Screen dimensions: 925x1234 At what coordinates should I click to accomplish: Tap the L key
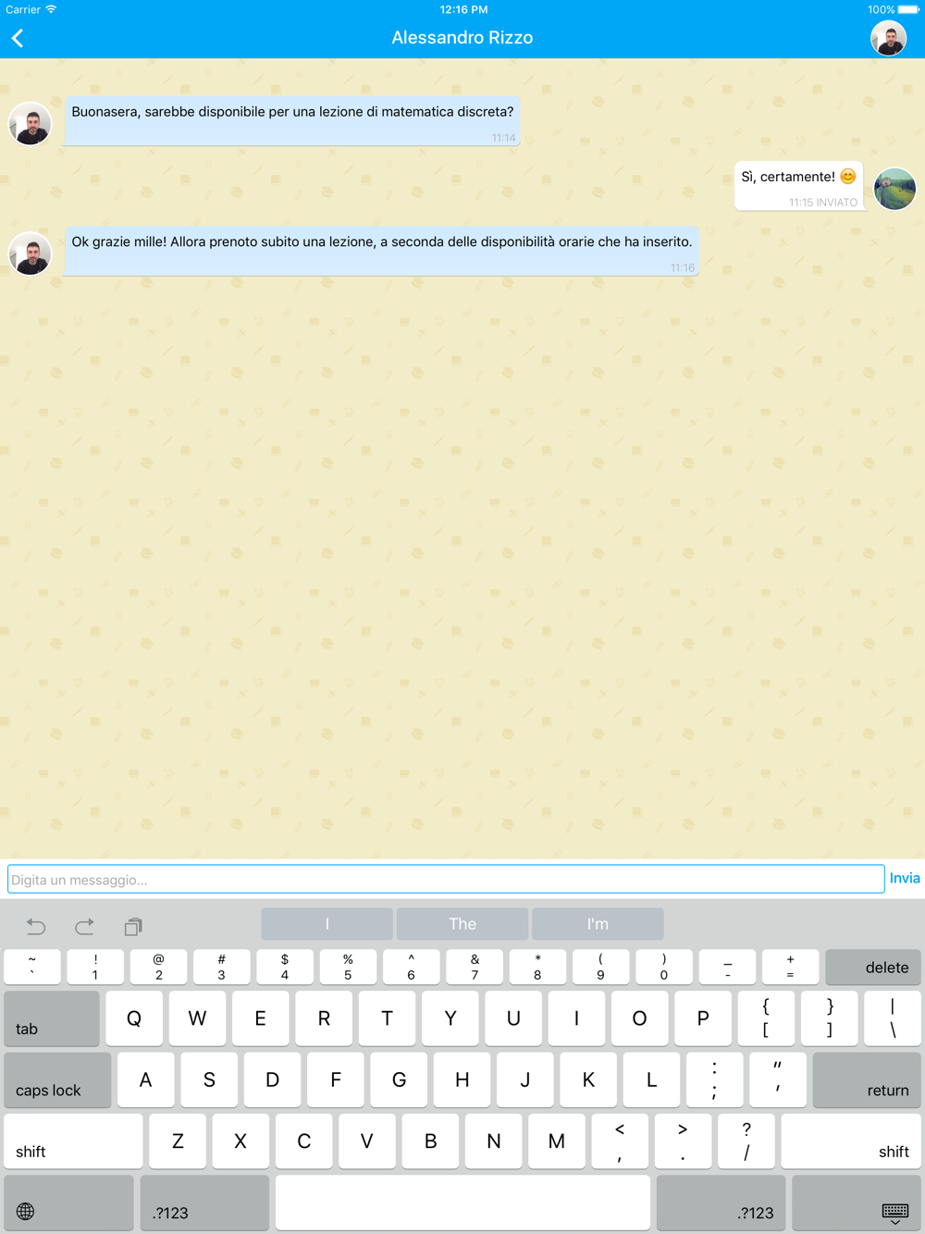(651, 1080)
